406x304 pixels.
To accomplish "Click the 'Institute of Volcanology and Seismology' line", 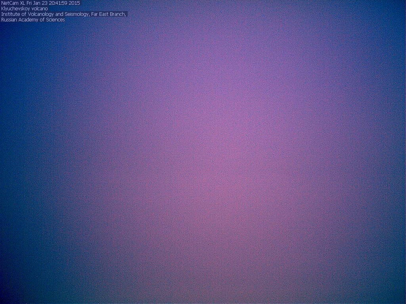I will click(x=63, y=14).
